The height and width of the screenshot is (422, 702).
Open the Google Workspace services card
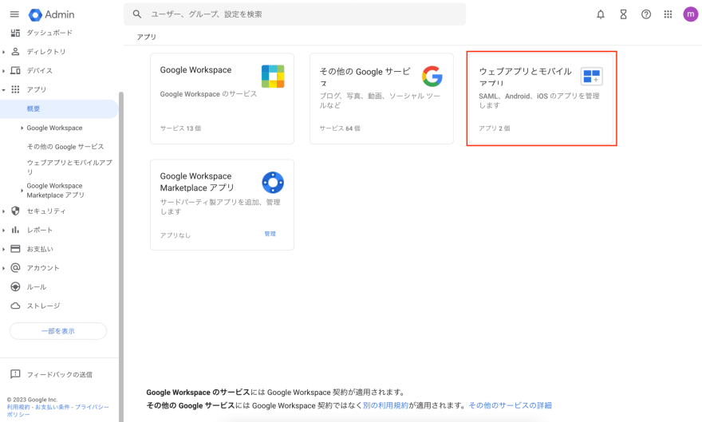click(222, 98)
